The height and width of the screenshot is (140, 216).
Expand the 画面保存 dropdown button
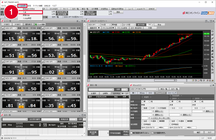tap(95, 28)
